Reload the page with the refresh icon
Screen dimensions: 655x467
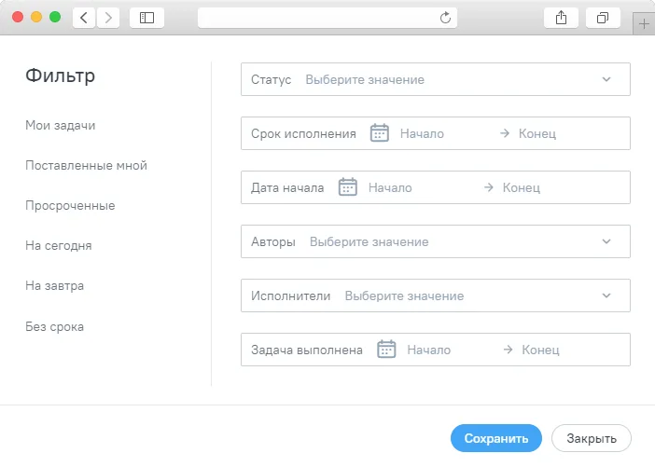pos(445,18)
